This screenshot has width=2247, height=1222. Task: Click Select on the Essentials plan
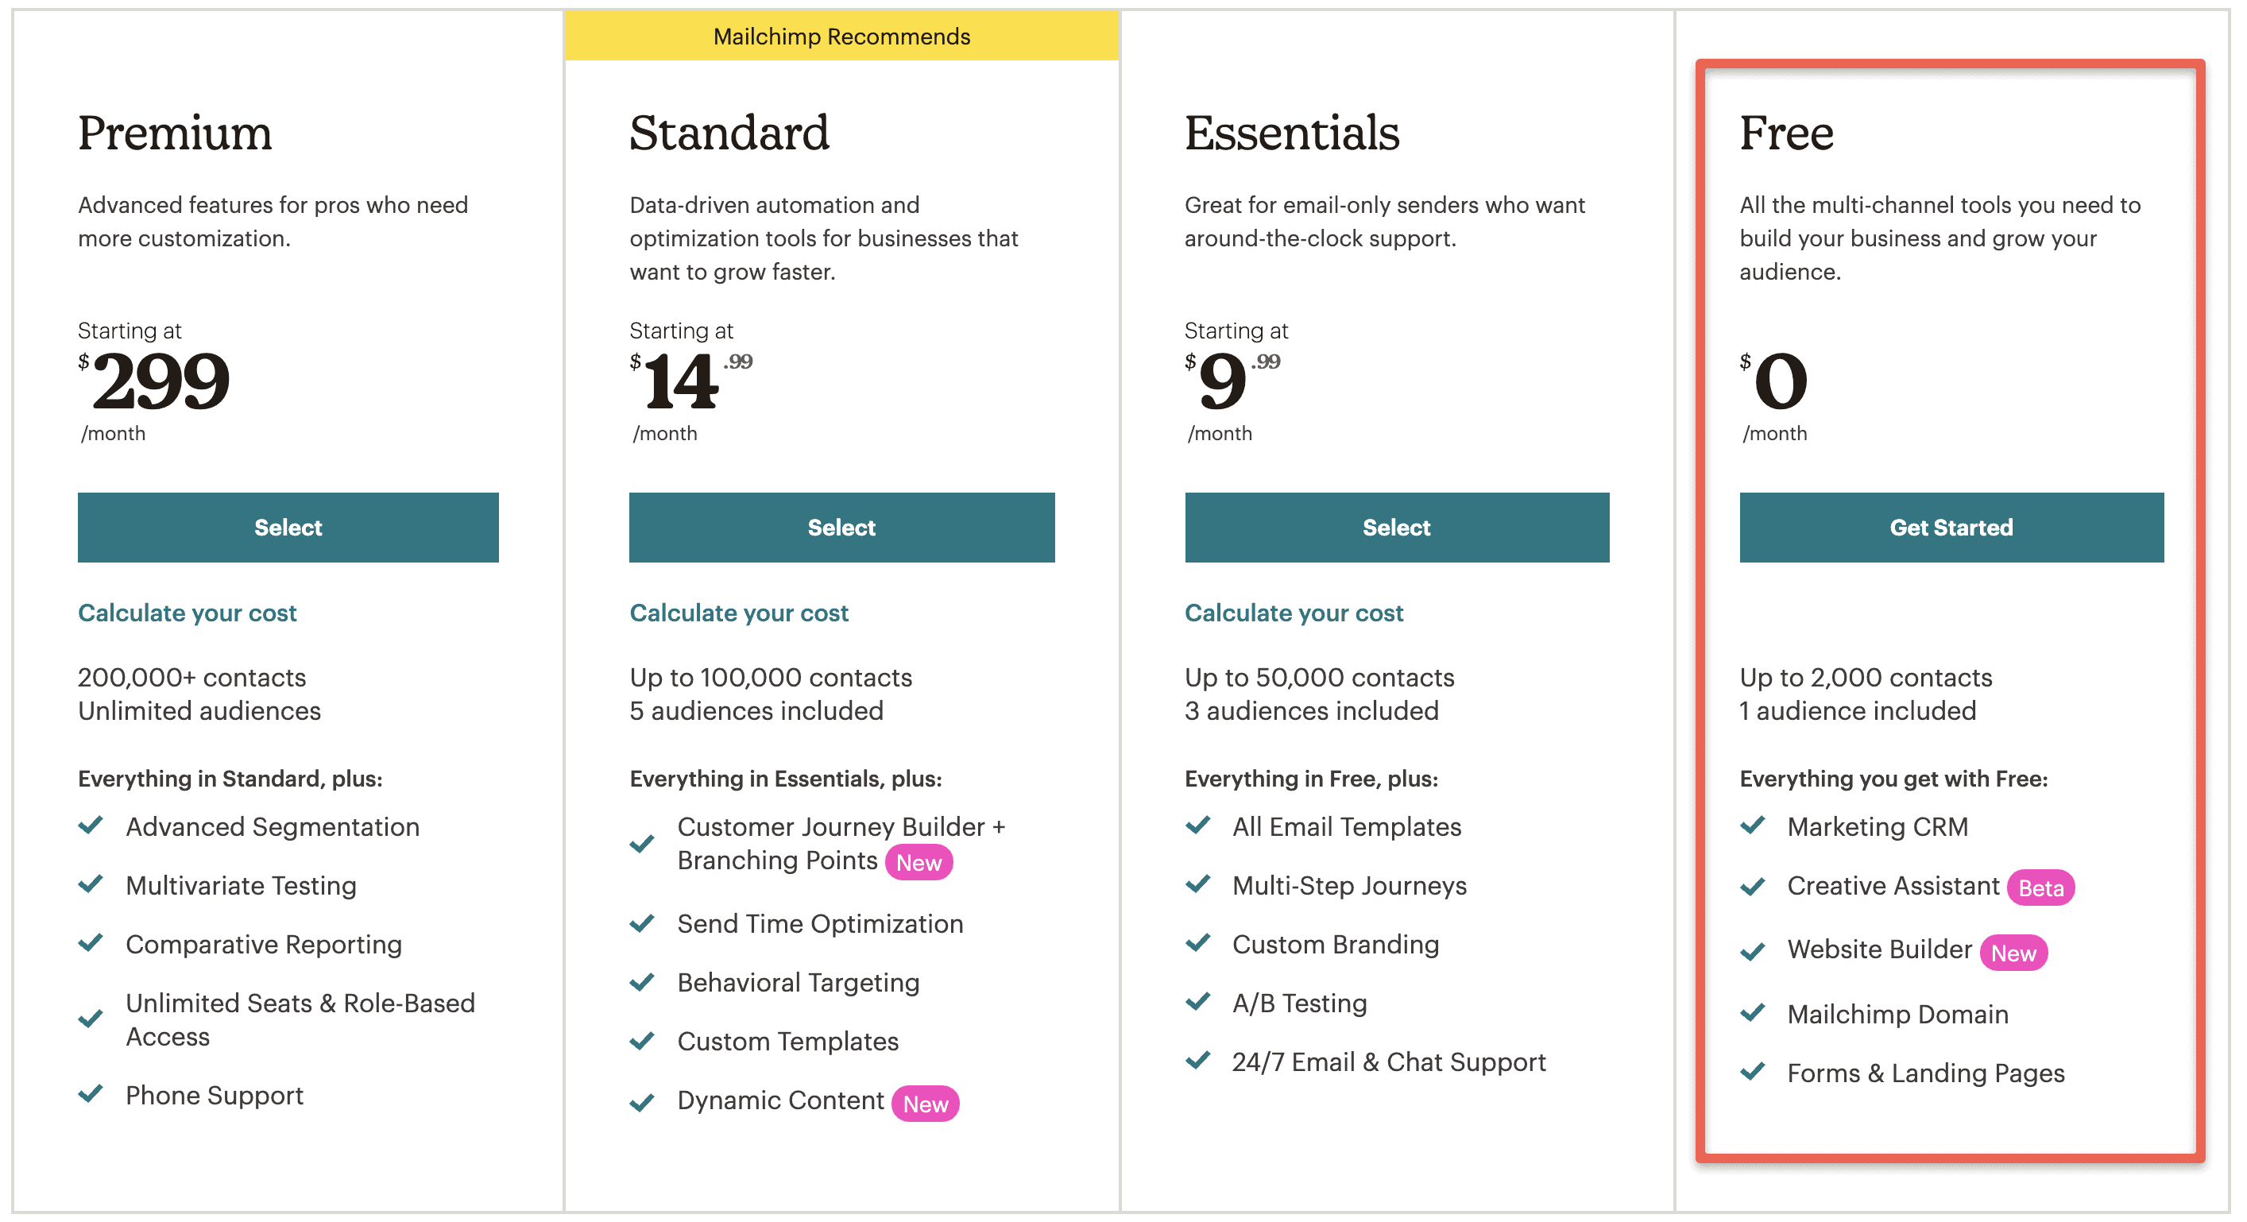pos(1396,527)
